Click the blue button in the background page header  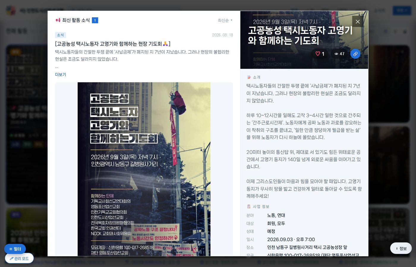coord(402,11)
